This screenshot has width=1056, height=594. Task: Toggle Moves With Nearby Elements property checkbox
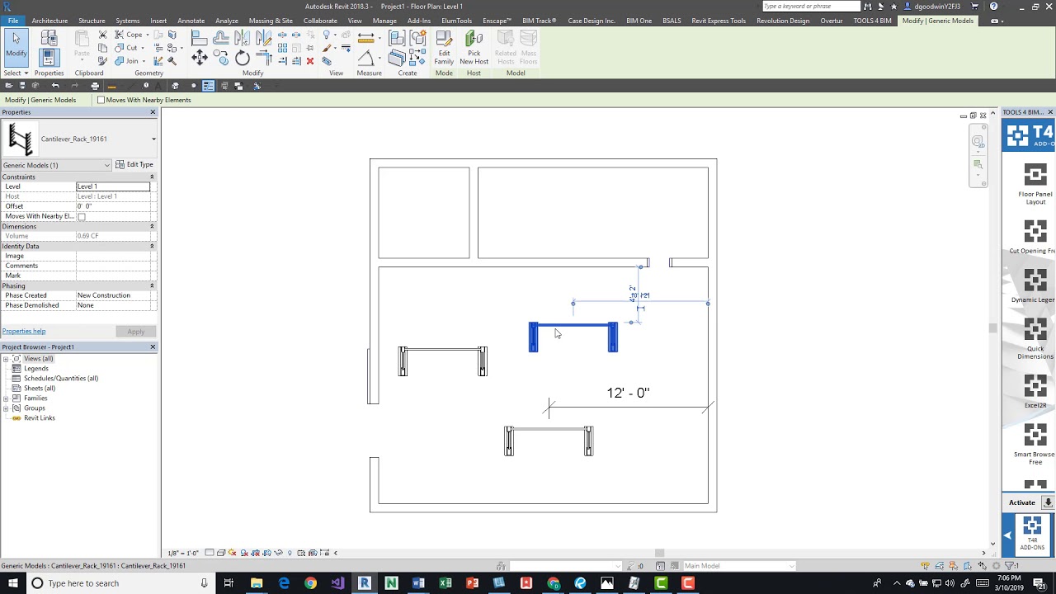(81, 216)
